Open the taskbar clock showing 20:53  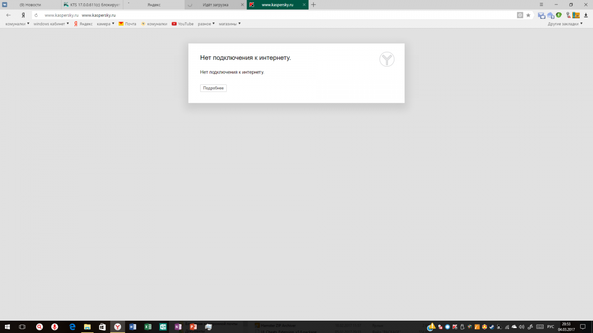[x=566, y=327]
